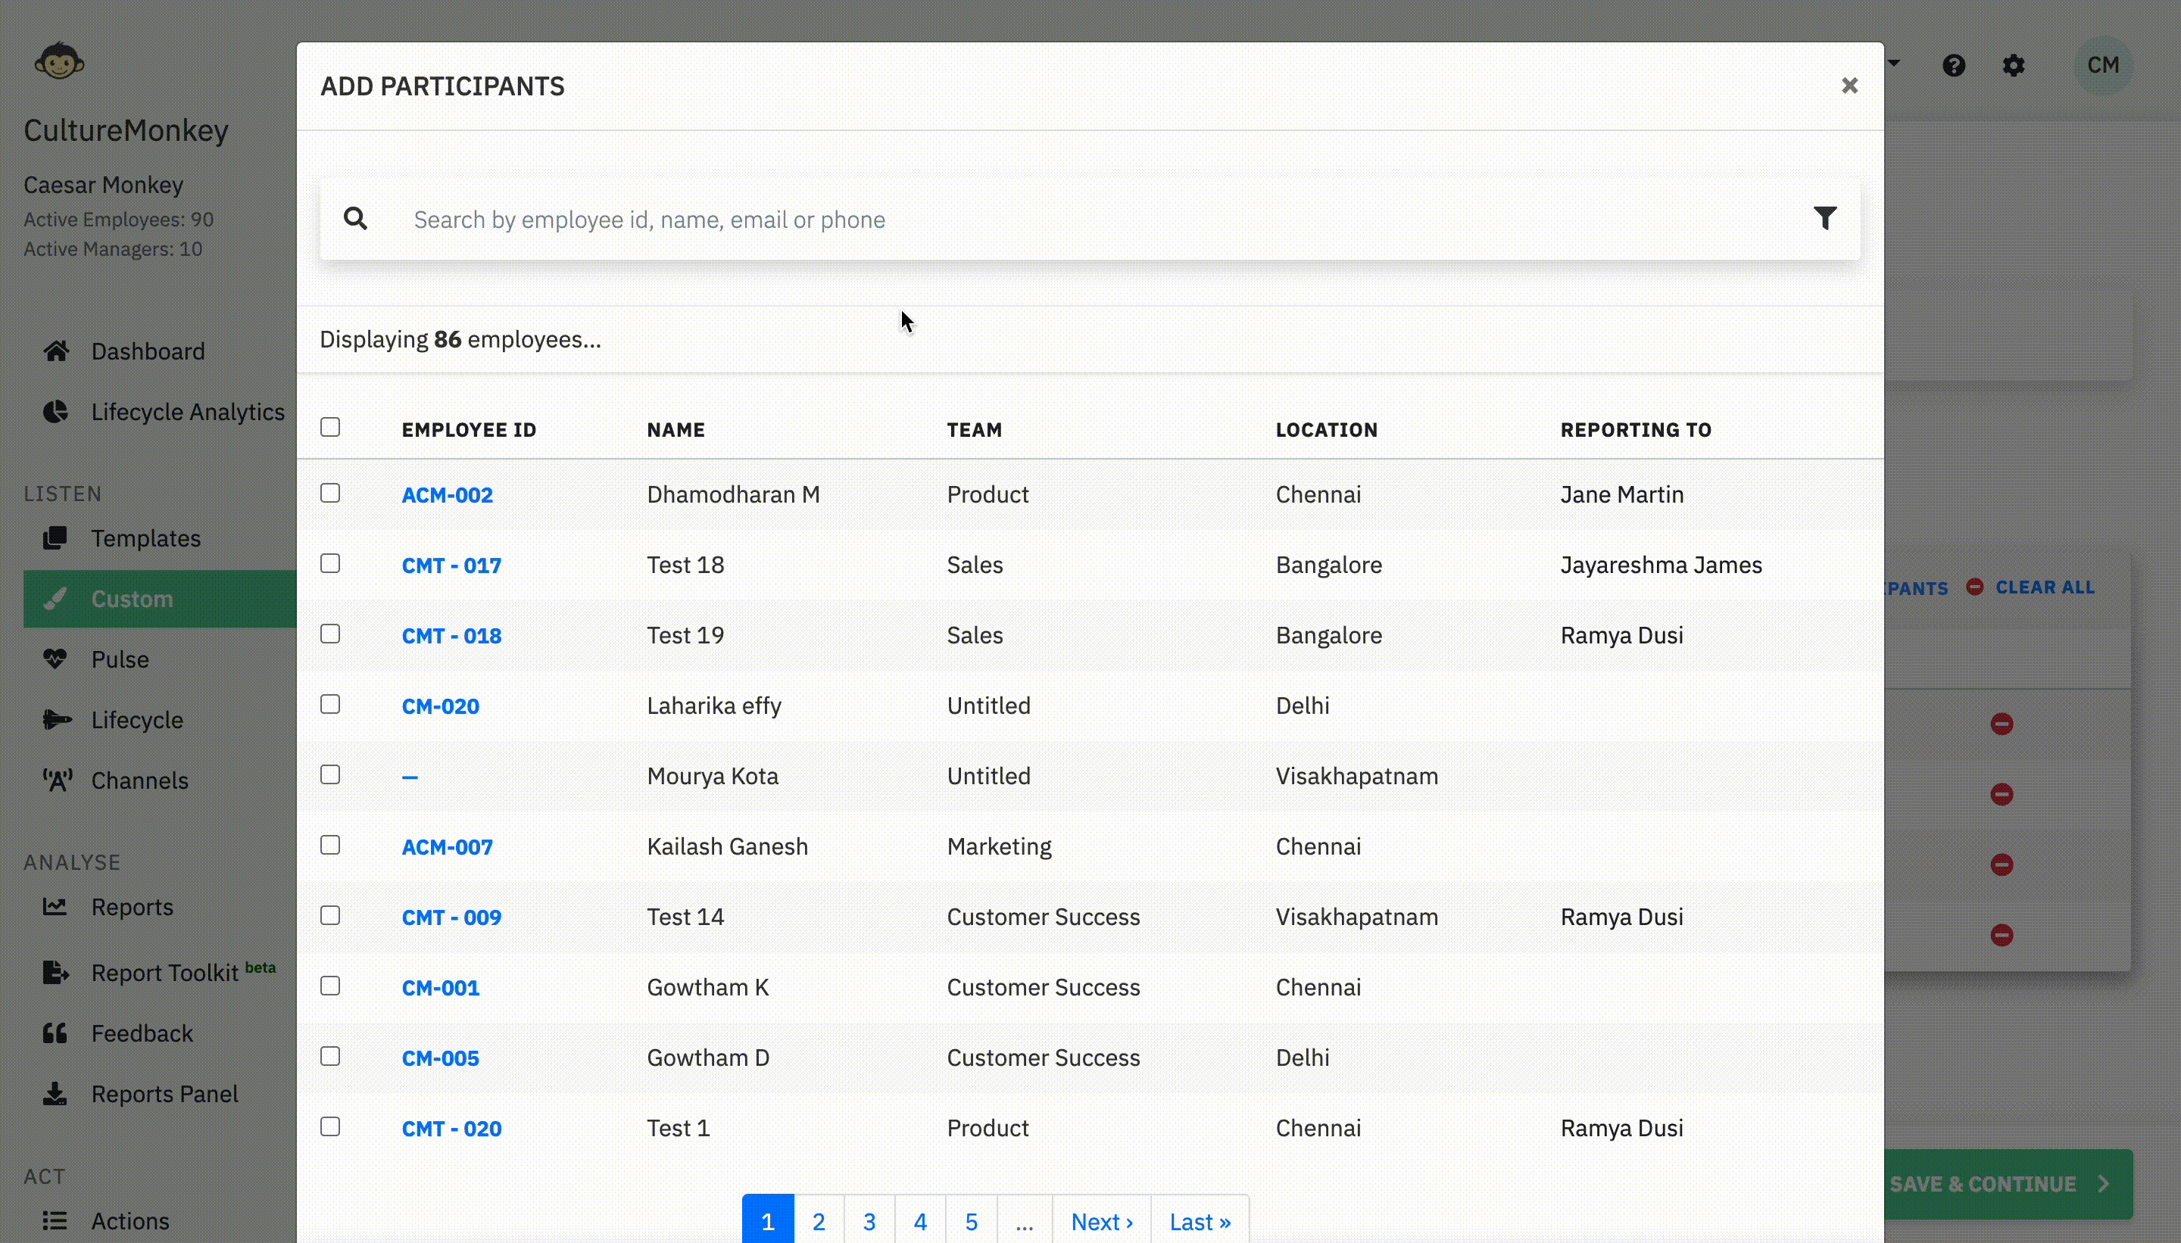The width and height of the screenshot is (2181, 1243).
Task: Open the CM-001 employee link
Action: pyautogui.click(x=441, y=988)
